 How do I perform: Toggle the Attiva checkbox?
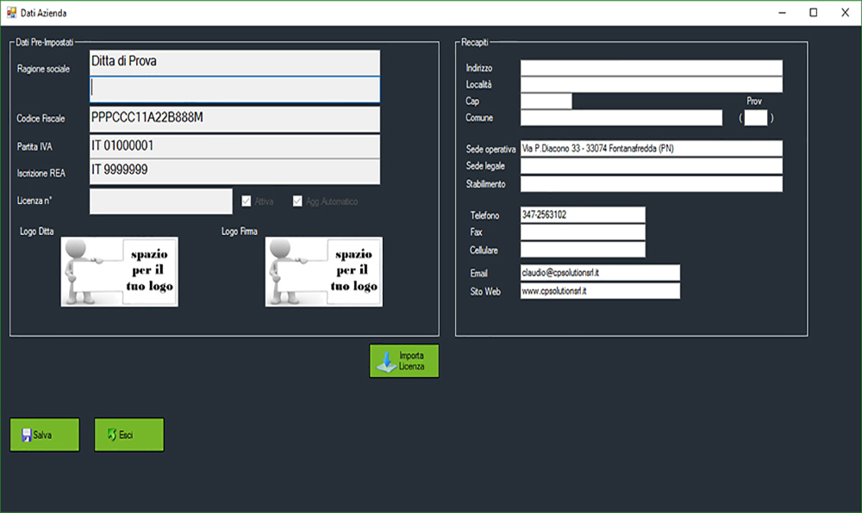(247, 201)
